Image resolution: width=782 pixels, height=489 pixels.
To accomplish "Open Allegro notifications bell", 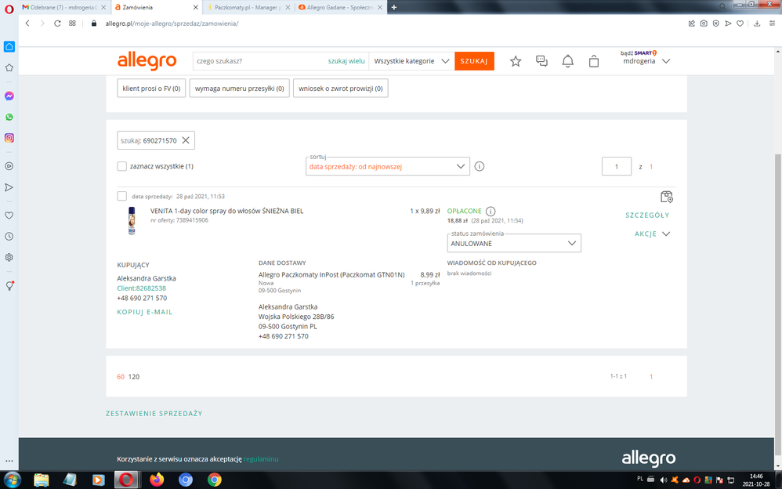I will (x=567, y=61).
